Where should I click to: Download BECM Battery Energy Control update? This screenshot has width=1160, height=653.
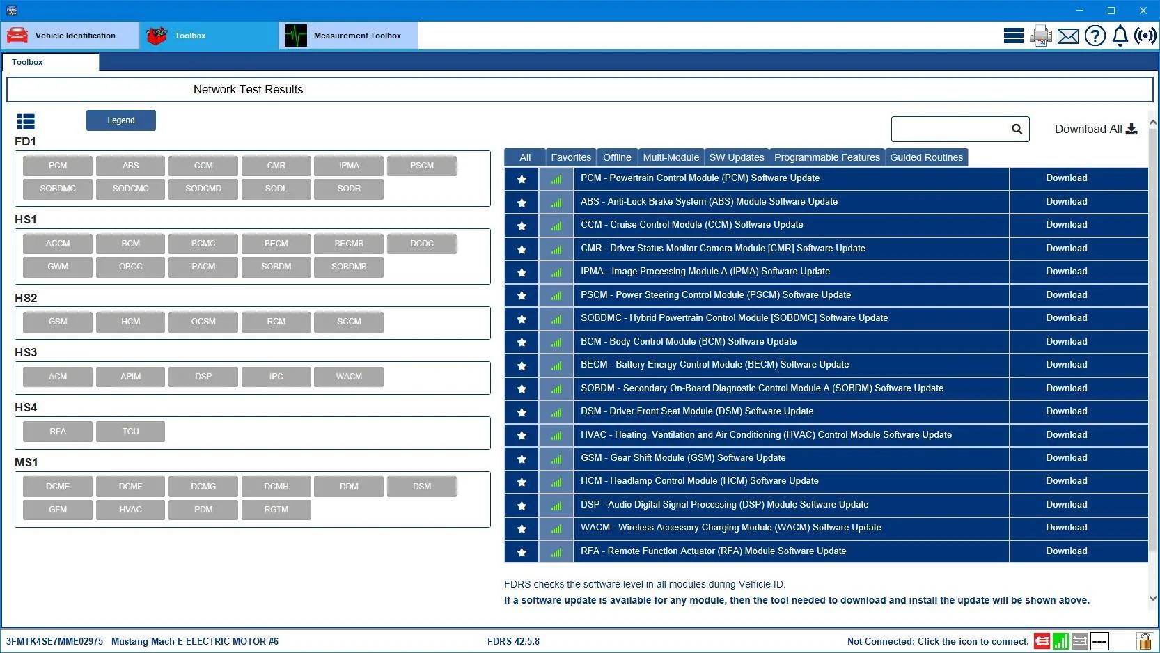1067,365
